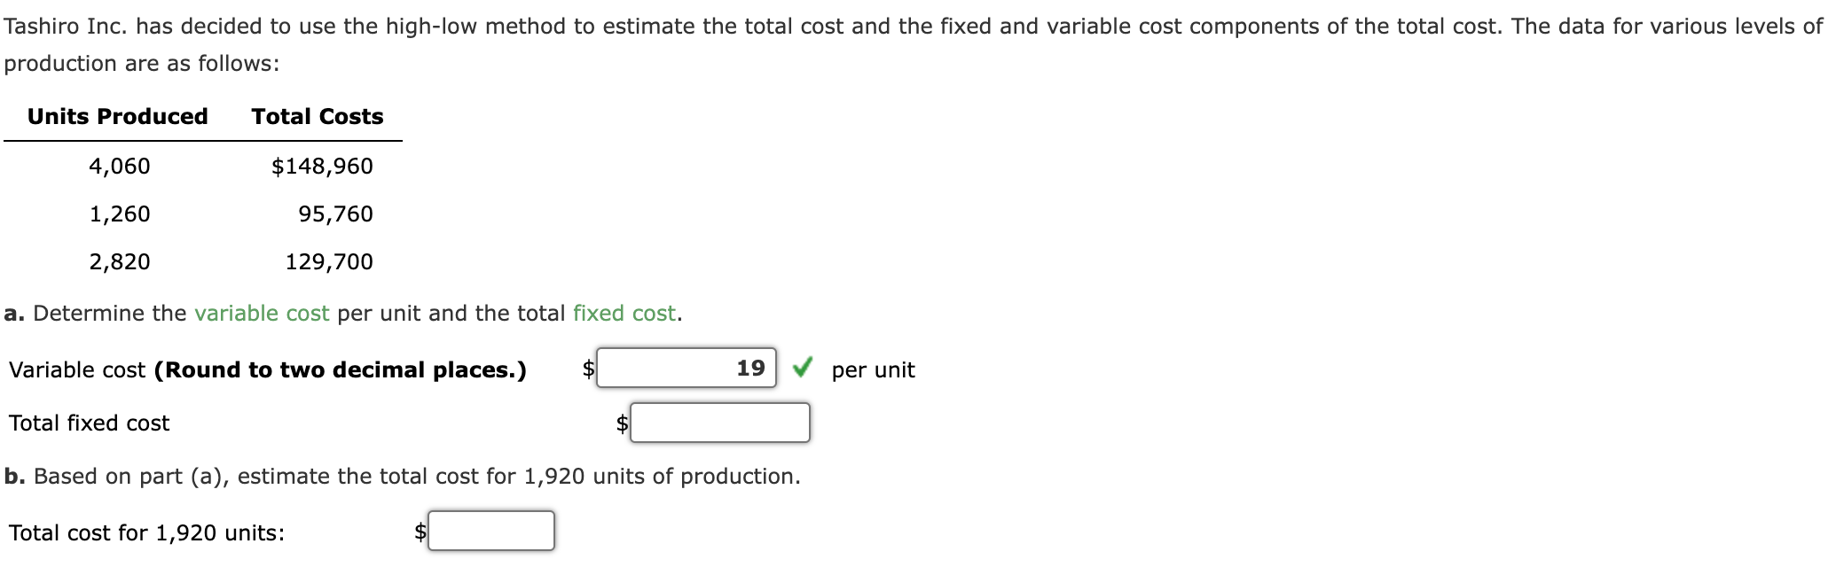Click the 2,820 units value
This screenshot has width=1836, height=567.
tap(120, 261)
